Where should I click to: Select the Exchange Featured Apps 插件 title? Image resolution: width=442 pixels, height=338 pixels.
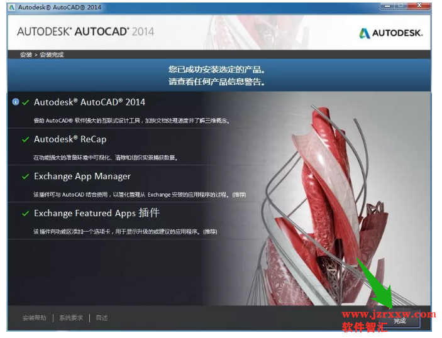pyautogui.click(x=97, y=213)
